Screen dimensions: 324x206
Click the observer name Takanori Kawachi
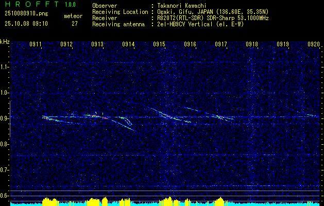point(181,6)
